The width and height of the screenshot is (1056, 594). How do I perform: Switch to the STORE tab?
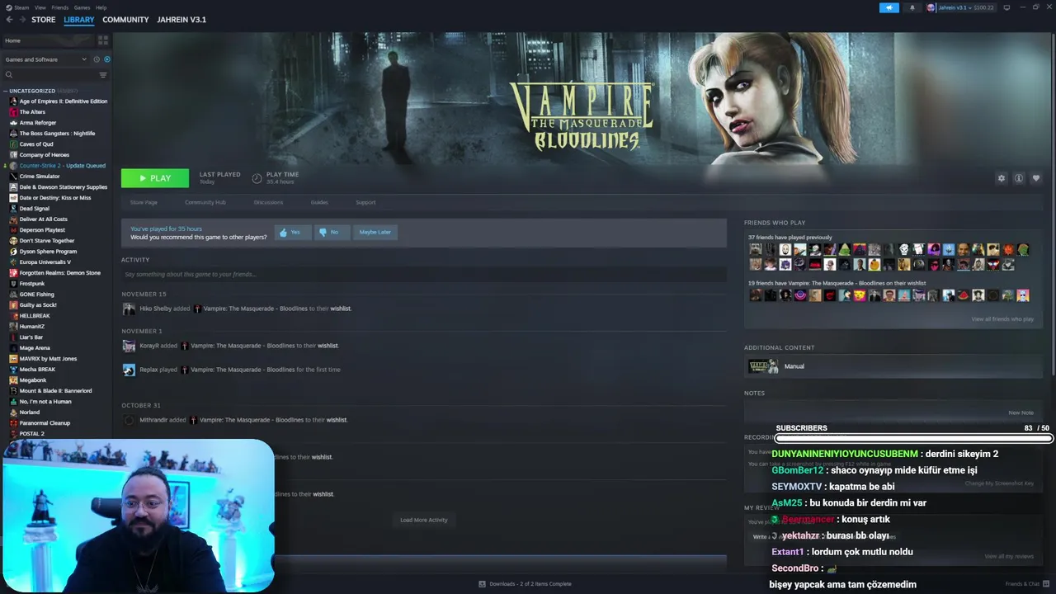[44, 20]
